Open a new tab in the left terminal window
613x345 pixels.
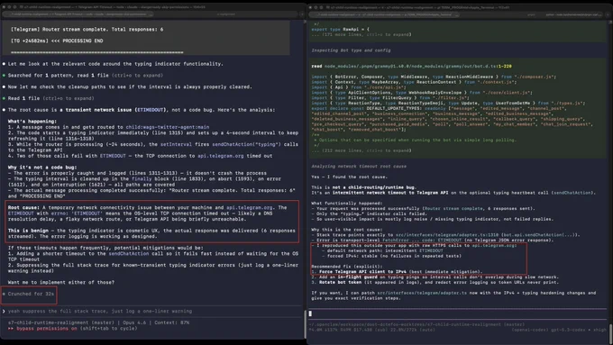(x=302, y=14)
